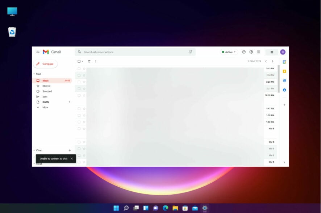The image size is (321, 213).
Task: Collapse the Mail section in the sidebar
Action: pyautogui.click(x=34, y=74)
